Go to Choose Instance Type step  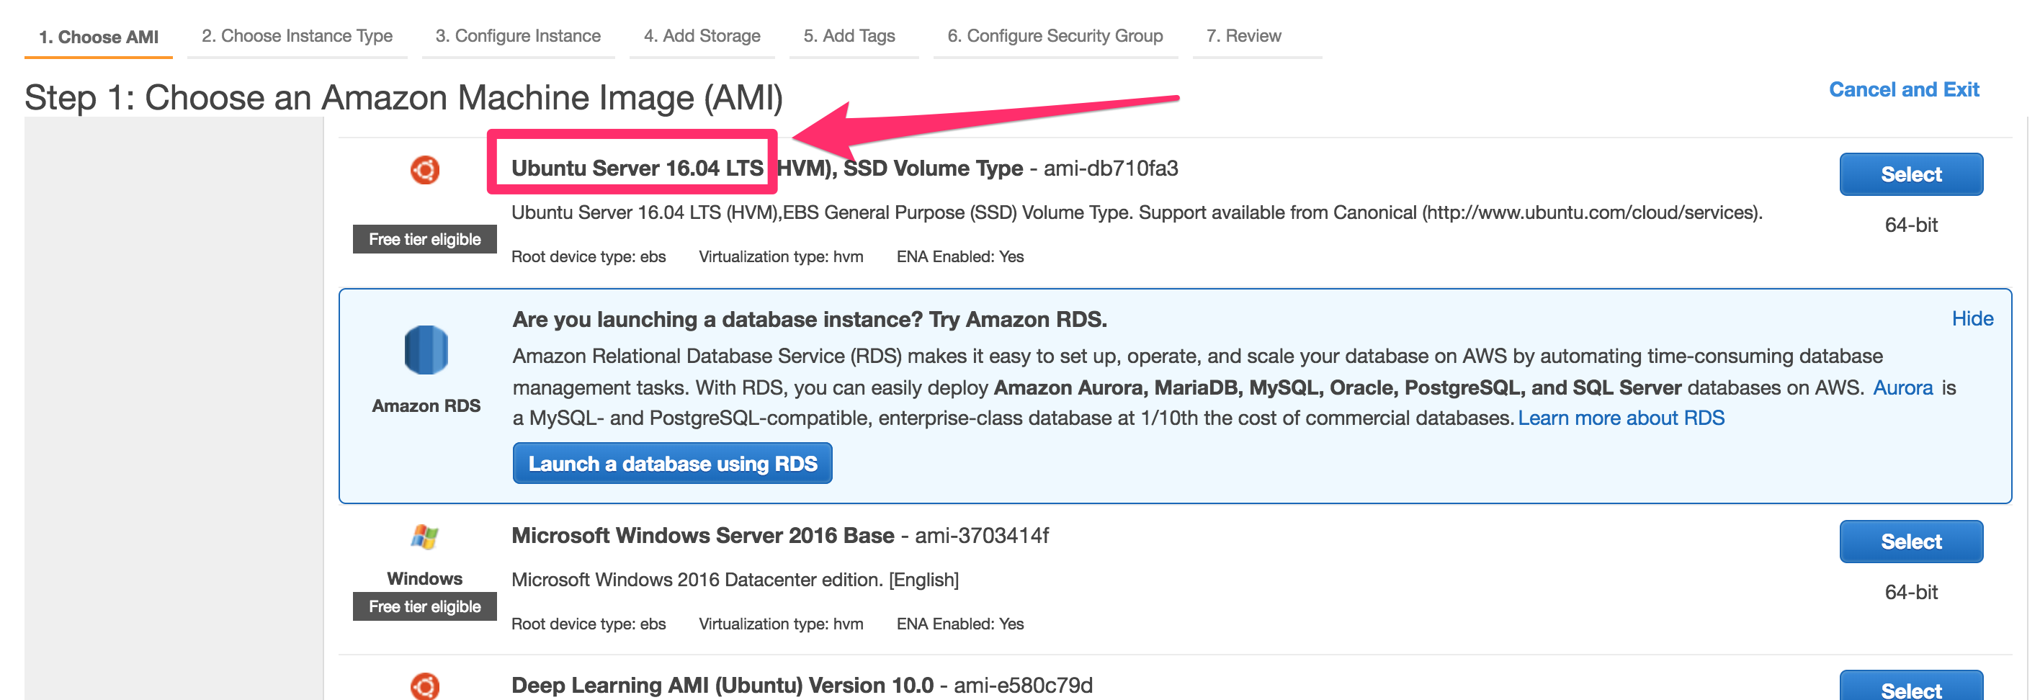coord(297,35)
